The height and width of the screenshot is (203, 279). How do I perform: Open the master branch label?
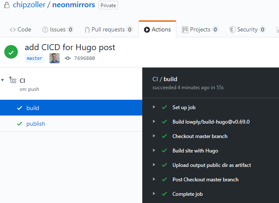tap(35, 58)
